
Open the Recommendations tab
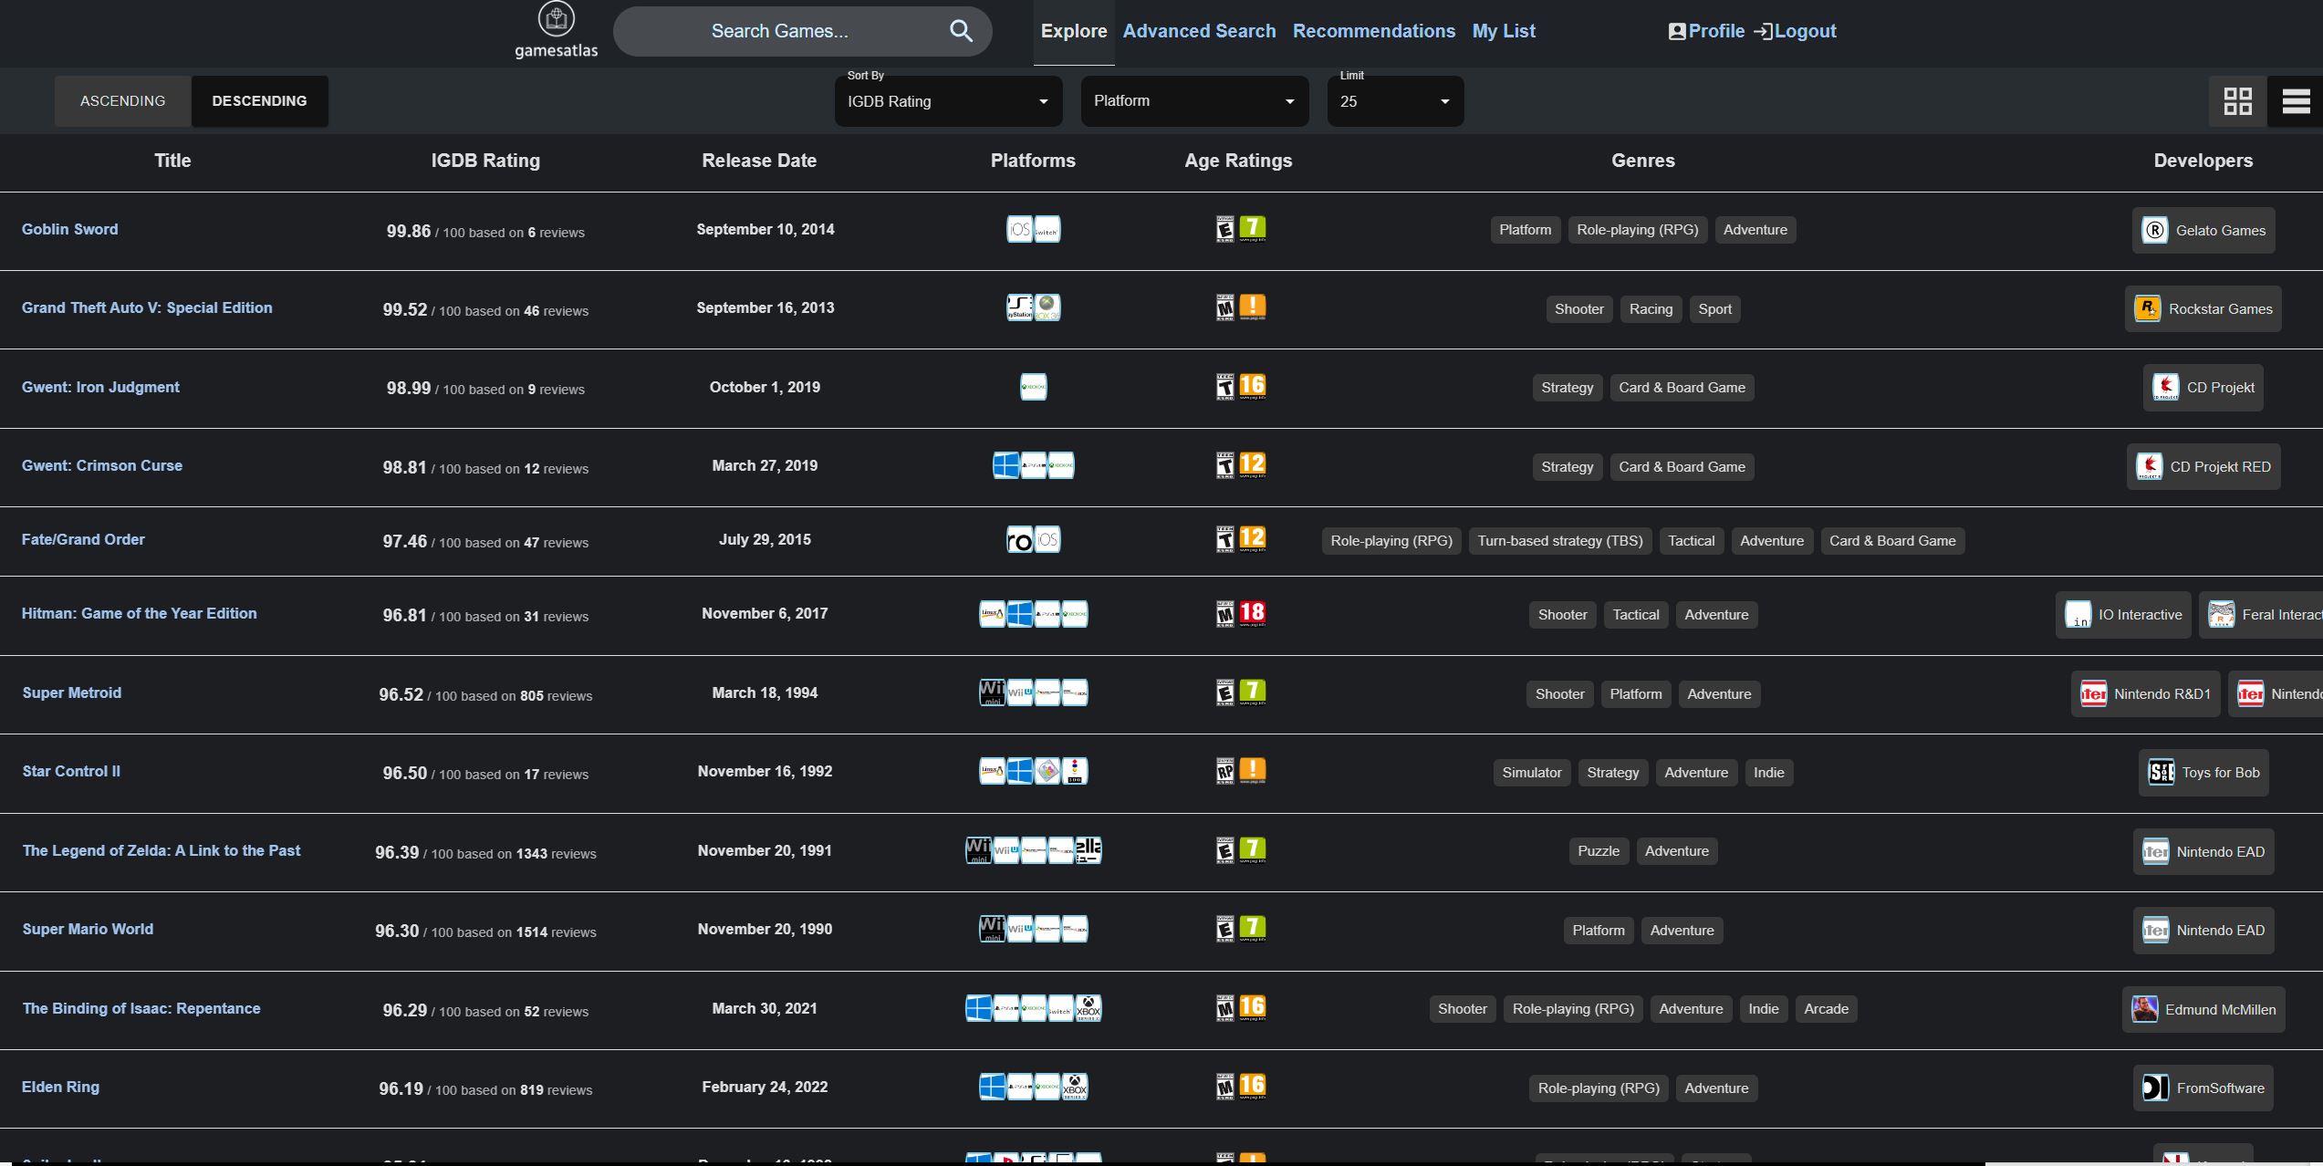(1373, 31)
